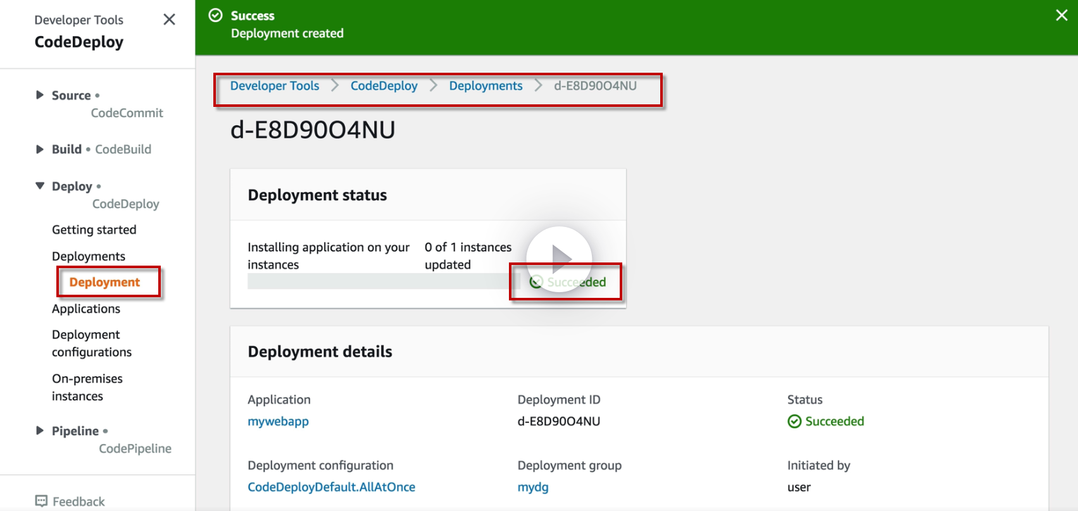Click 'Installing application on your instances' text
1078x511 pixels.
click(x=329, y=255)
